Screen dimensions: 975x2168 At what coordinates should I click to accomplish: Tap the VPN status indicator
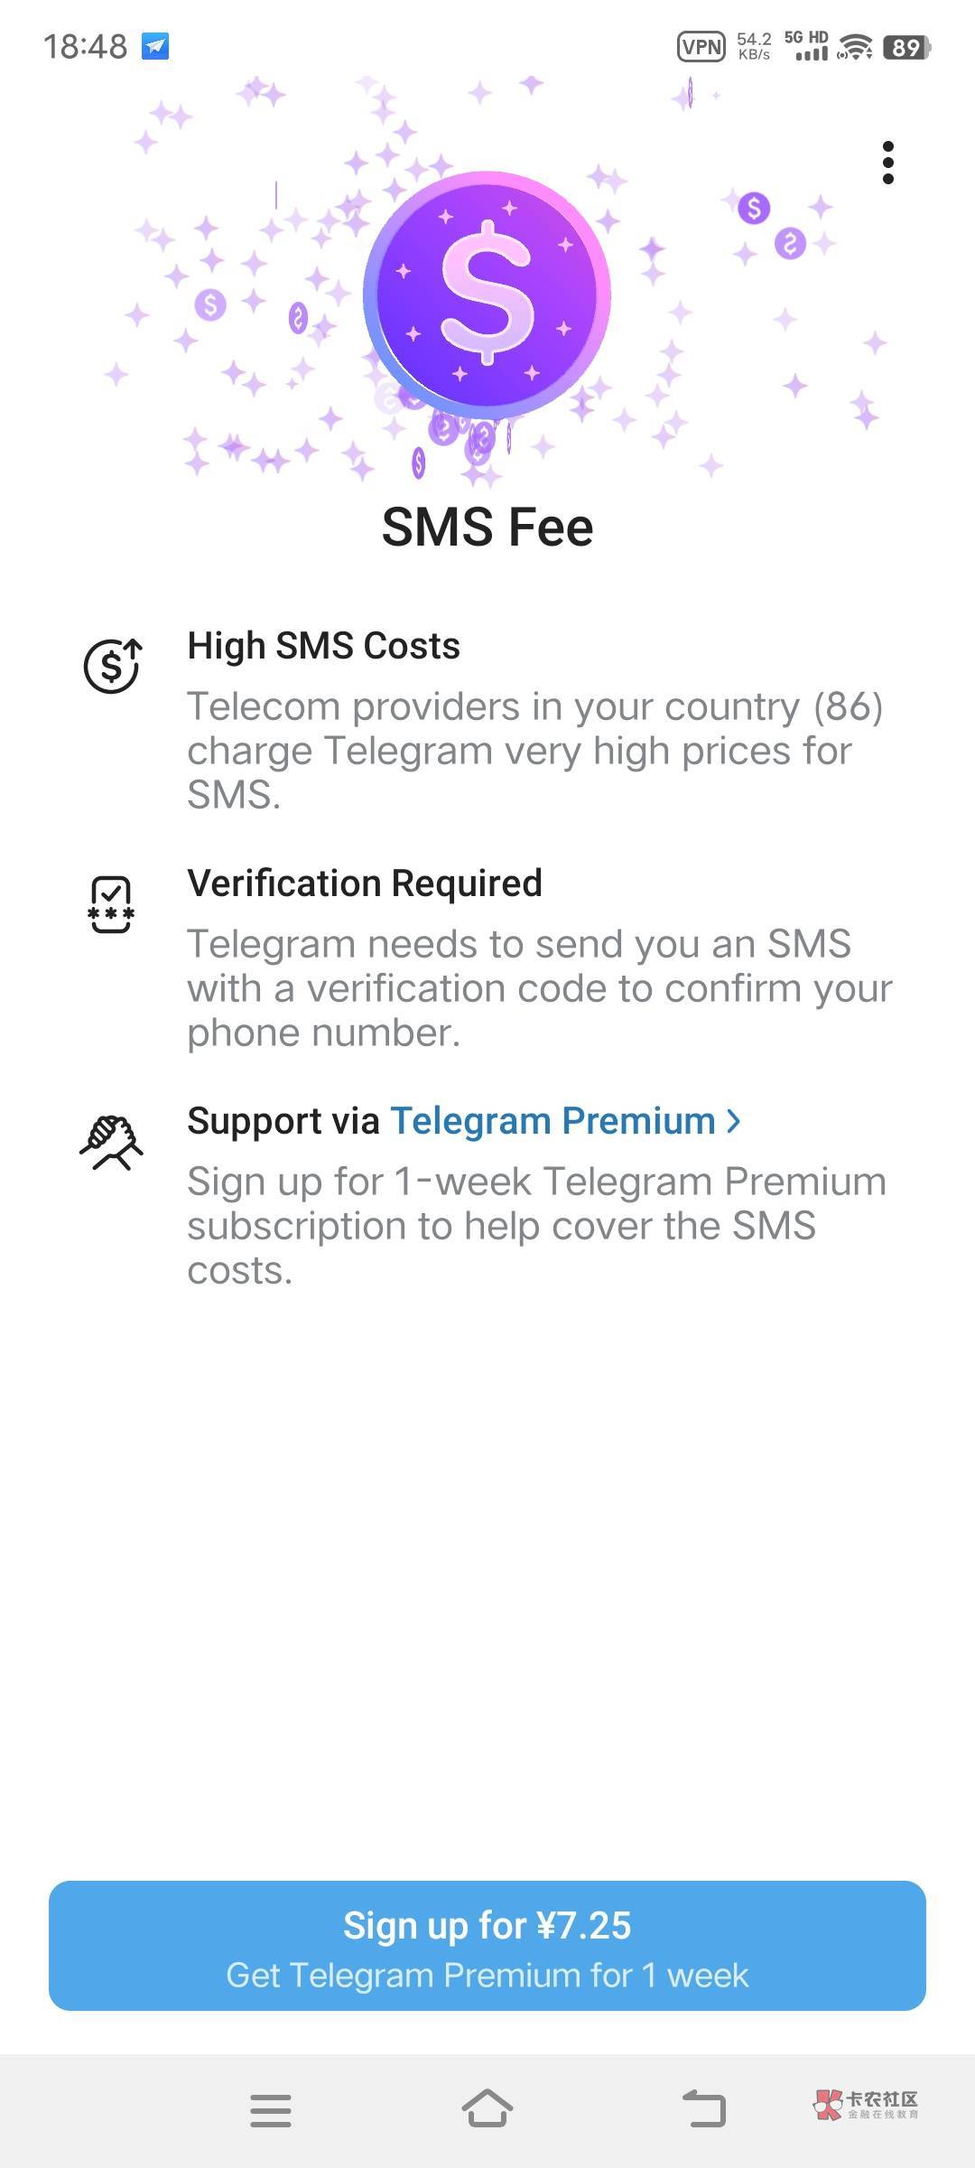701,46
